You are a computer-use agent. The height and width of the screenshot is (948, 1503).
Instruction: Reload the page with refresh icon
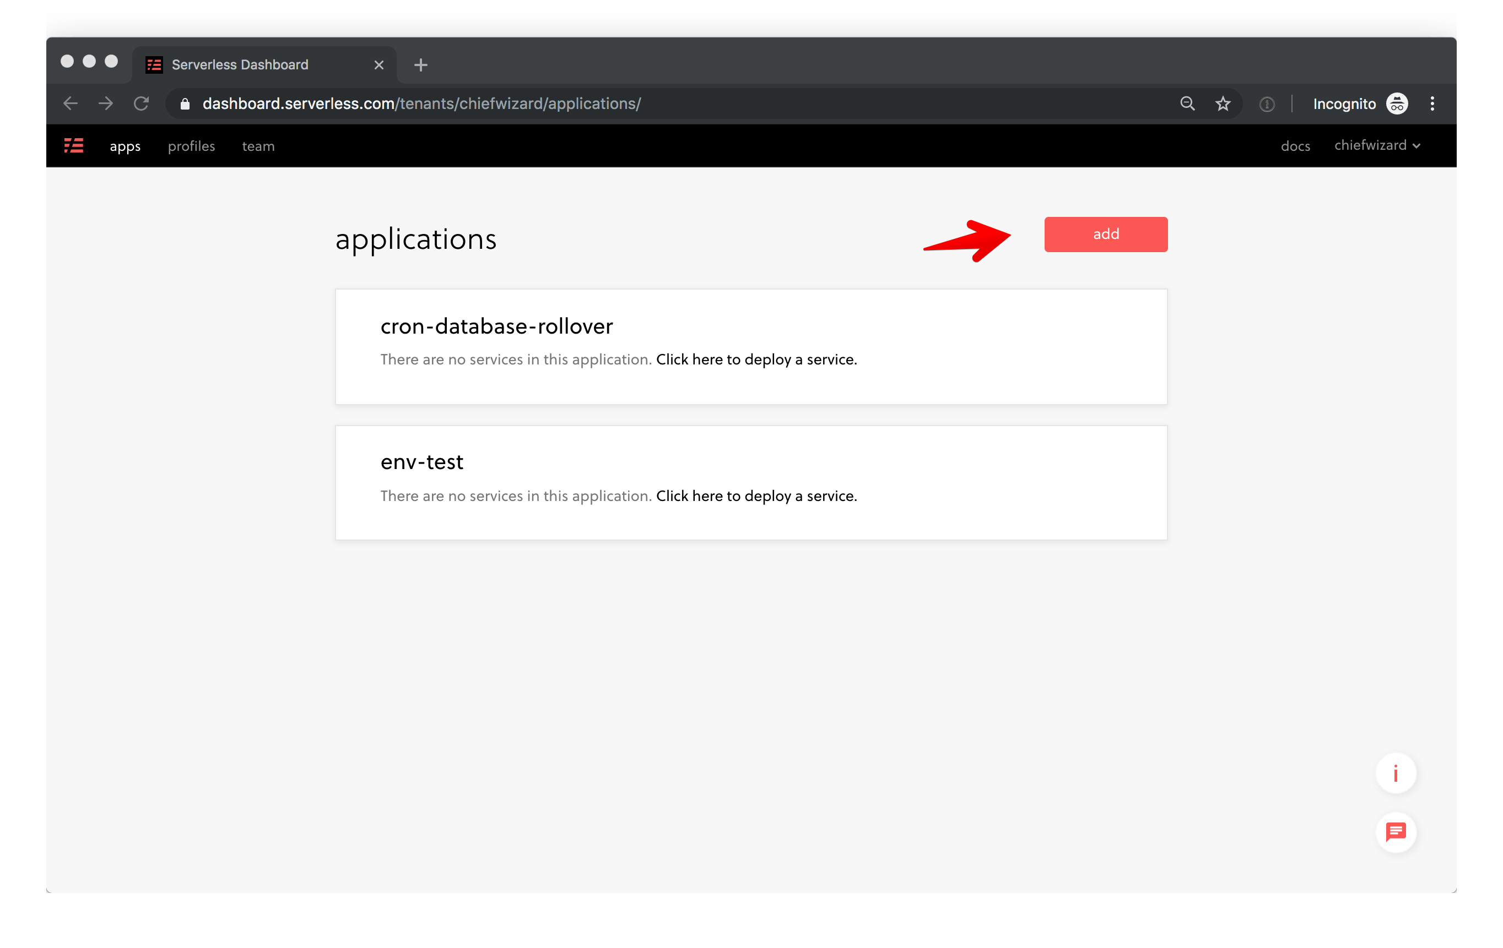coord(142,103)
